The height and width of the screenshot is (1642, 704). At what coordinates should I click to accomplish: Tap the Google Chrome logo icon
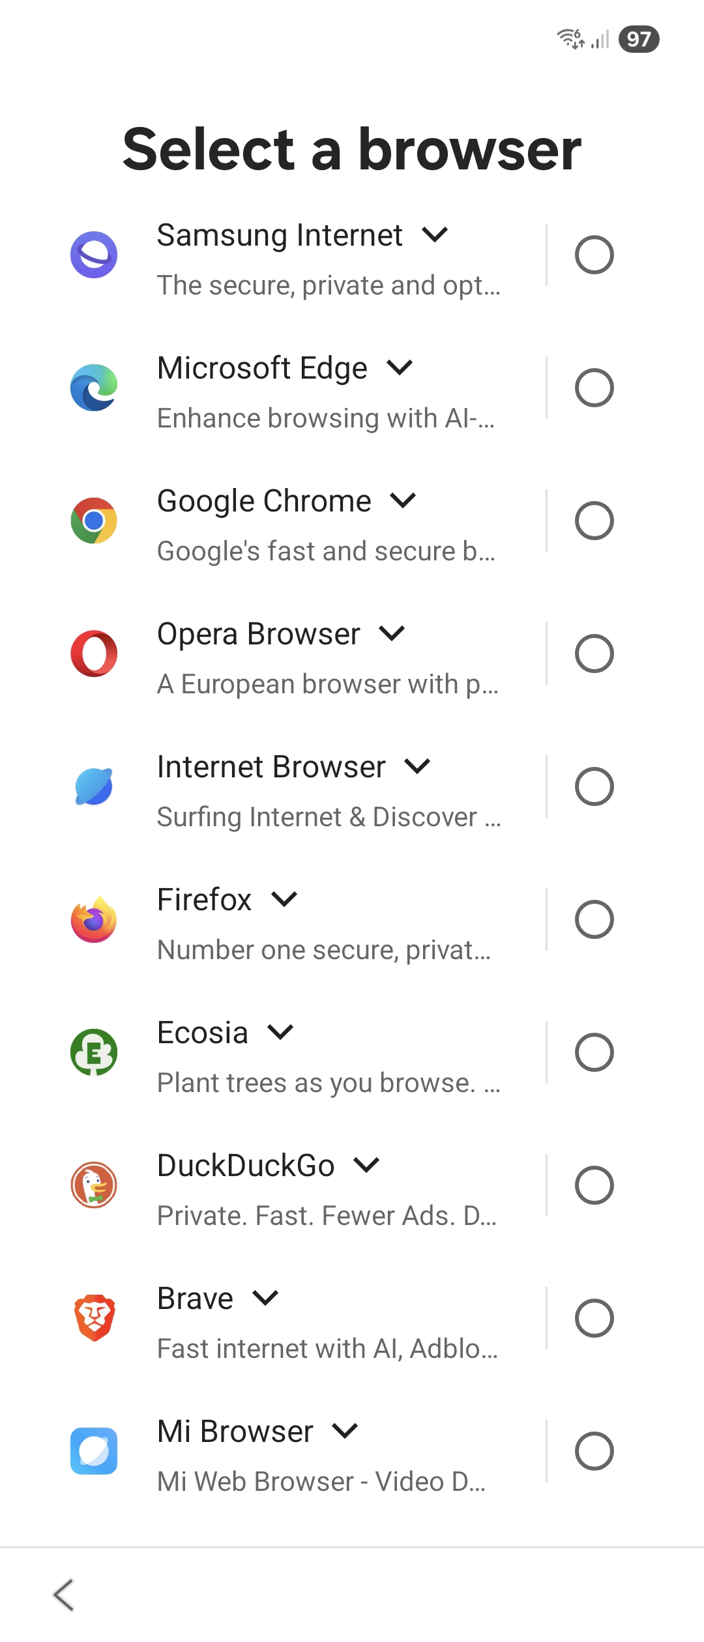click(x=94, y=521)
